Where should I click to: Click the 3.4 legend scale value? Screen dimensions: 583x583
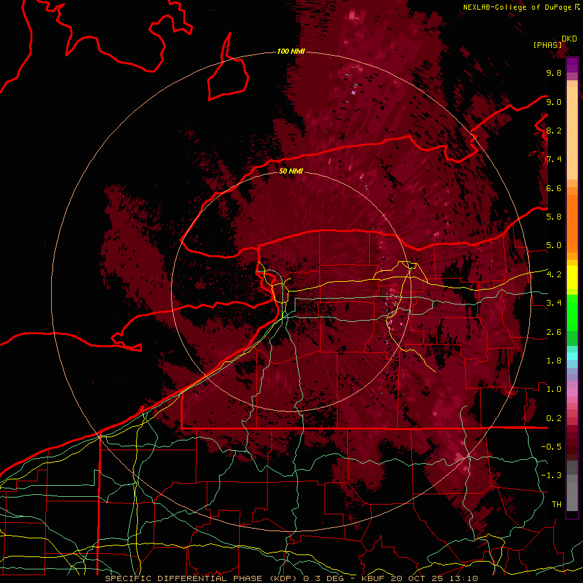pyautogui.click(x=554, y=303)
